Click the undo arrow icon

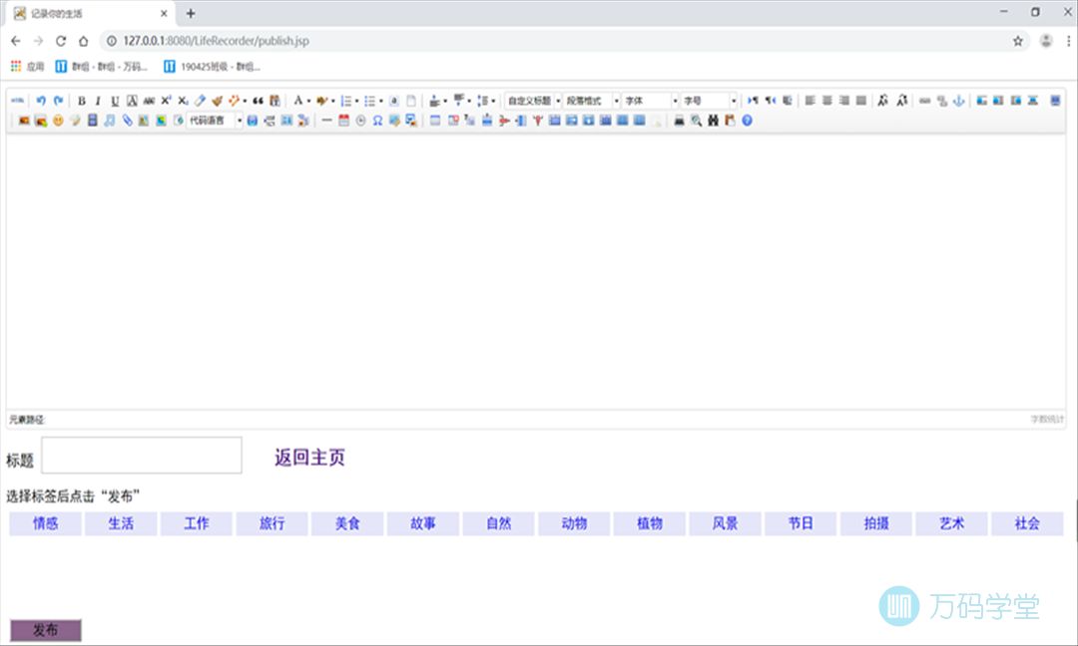tap(41, 101)
